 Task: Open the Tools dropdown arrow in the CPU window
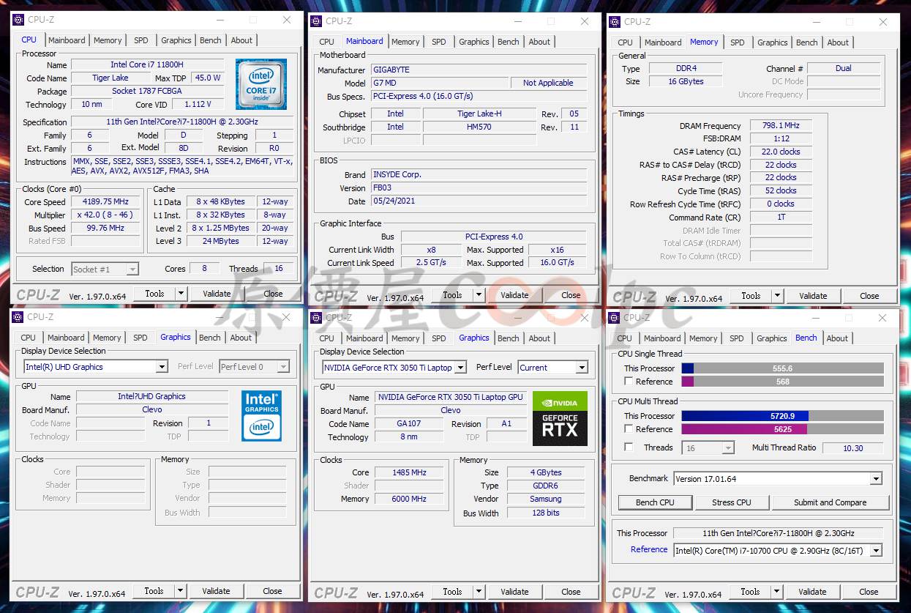coord(181,294)
